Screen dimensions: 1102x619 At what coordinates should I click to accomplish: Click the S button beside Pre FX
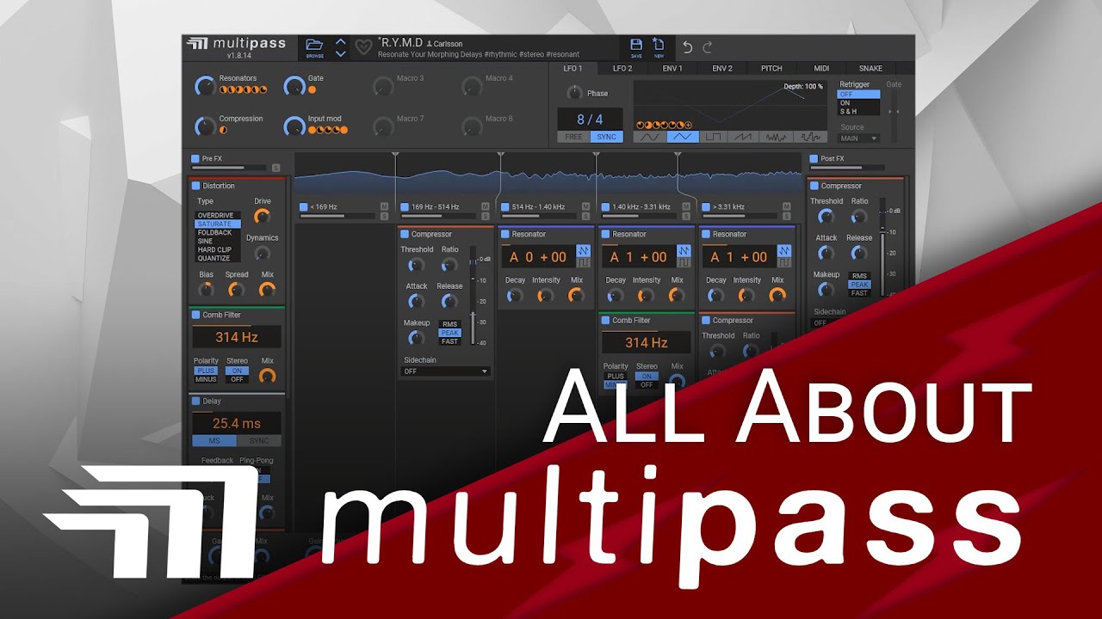275,168
